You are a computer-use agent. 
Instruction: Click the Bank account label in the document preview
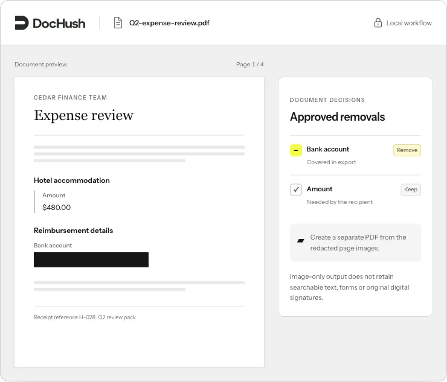click(x=53, y=245)
